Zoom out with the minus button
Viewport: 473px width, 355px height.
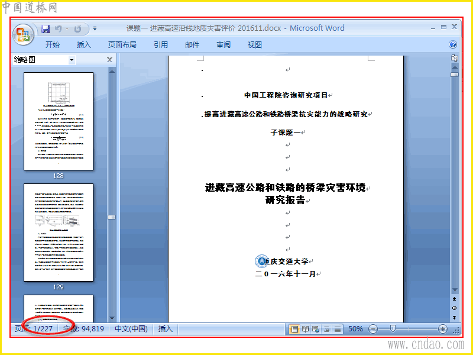click(373, 329)
